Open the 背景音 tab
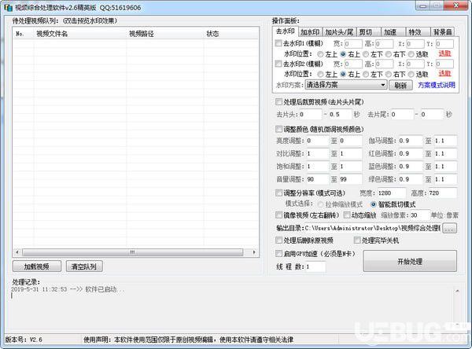This screenshot has width=472, height=349. tap(442, 32)
